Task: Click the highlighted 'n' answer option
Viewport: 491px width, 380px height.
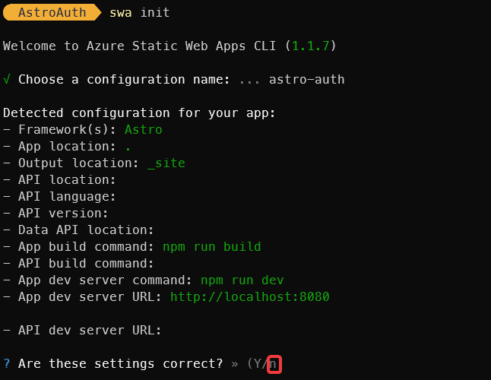Action: point(273,364)
